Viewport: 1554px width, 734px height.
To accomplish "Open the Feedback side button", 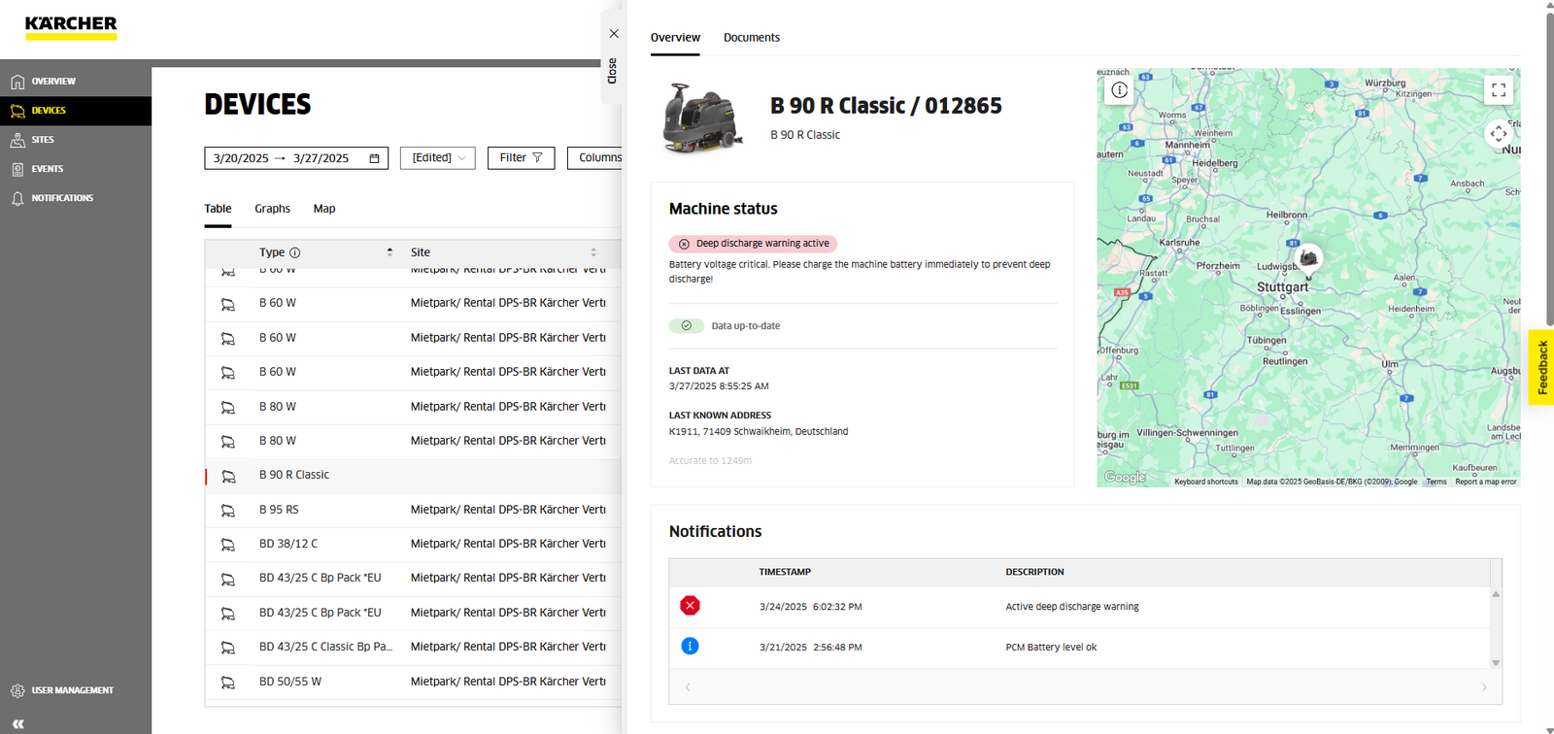I will pos(1541,367).
